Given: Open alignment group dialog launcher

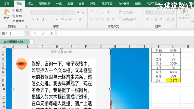Looking at the screenshot, I should pos(142,26).
